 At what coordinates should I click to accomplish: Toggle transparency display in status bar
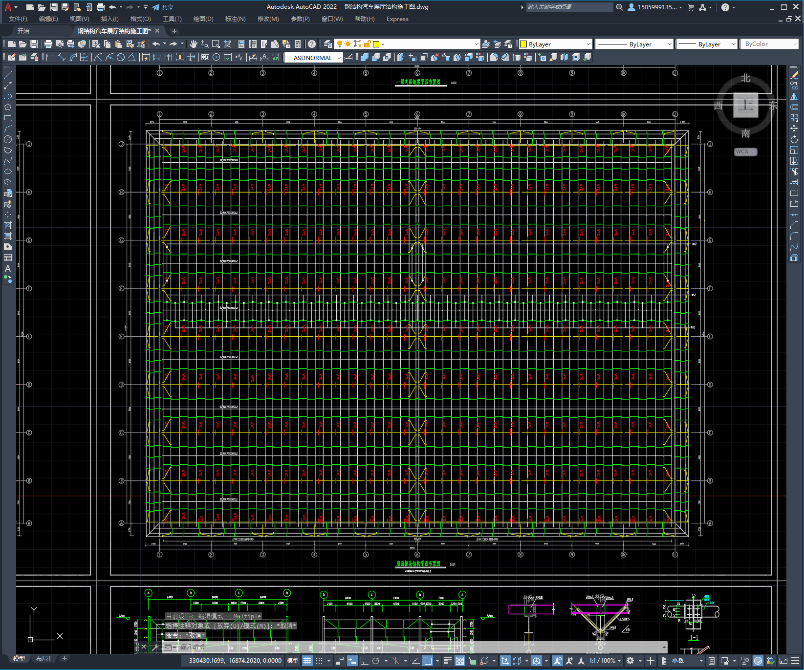tap(460, 661)
